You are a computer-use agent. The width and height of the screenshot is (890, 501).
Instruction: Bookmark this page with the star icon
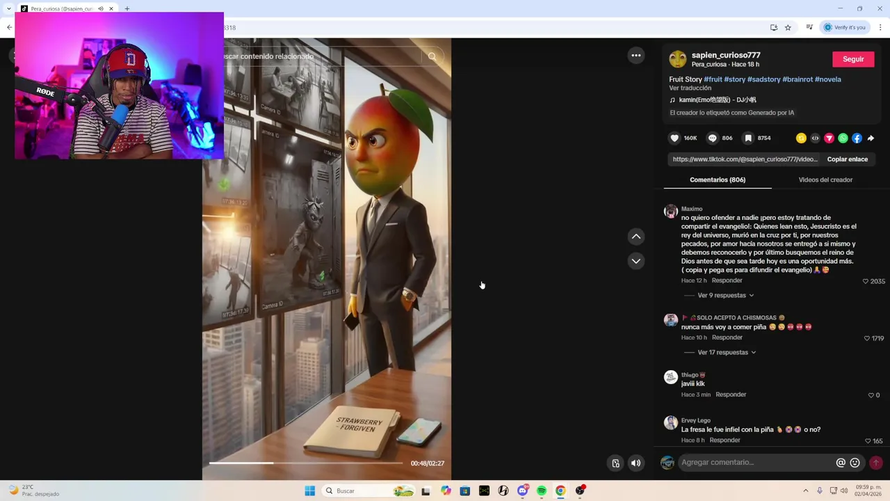788,27
